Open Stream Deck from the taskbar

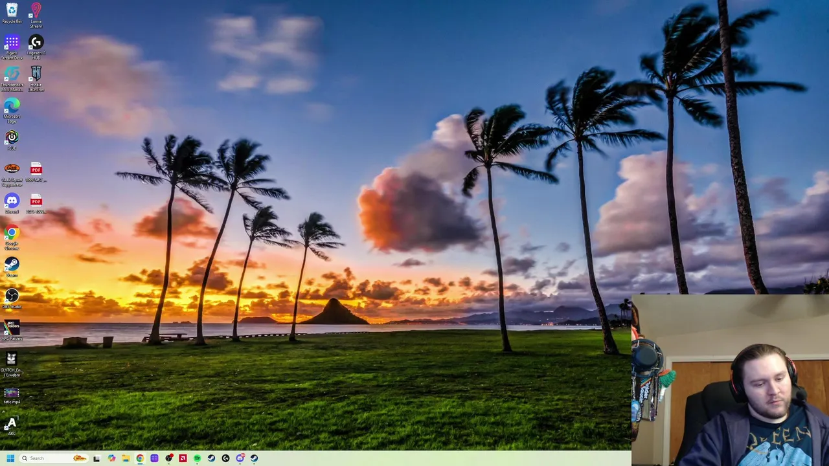point(154,458)
